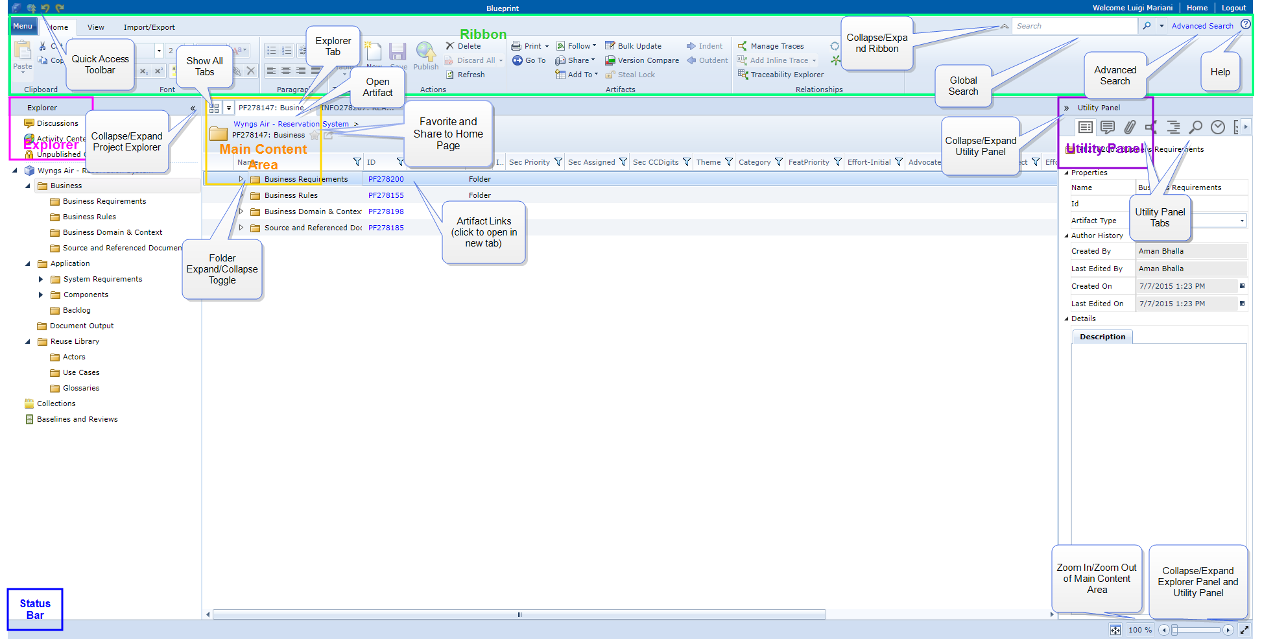Image resolution: width=1262 pixels, height=639 pixels.
Task: Switch to the View ribbon tab
Action: click(x=96, y=27)
